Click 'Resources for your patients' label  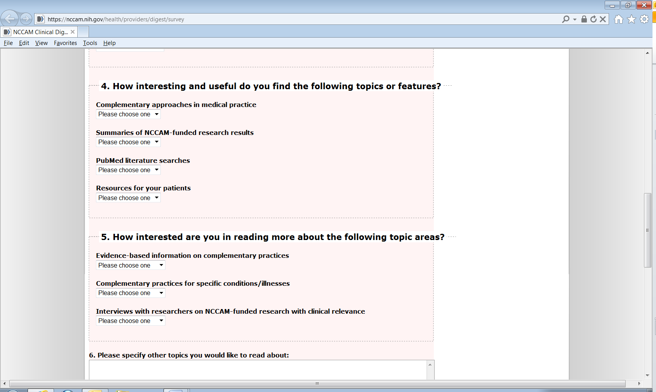pos(143,188)
